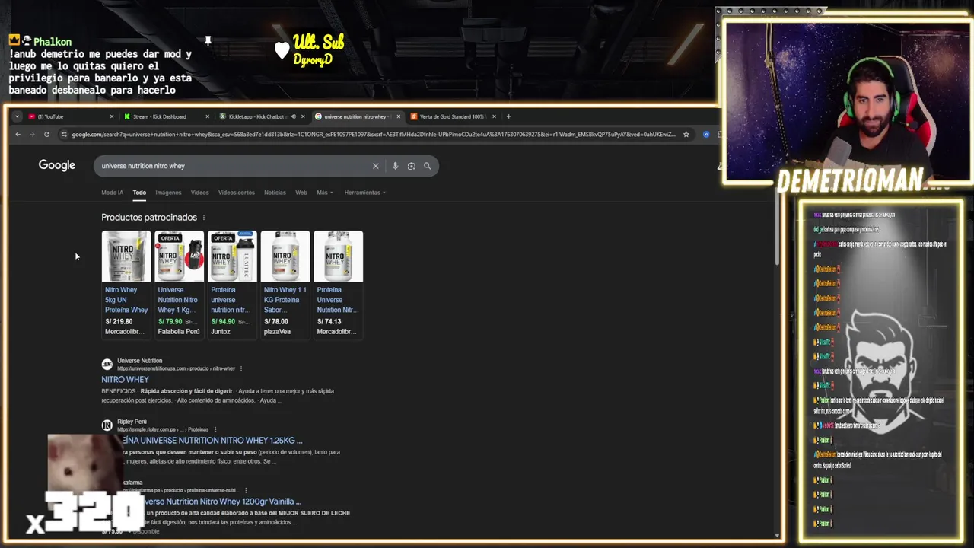Expand the Más dropdown

coord(325,193)
